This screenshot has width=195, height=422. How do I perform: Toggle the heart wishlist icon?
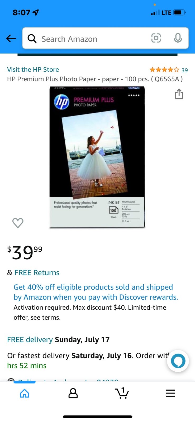click(18, 223)
